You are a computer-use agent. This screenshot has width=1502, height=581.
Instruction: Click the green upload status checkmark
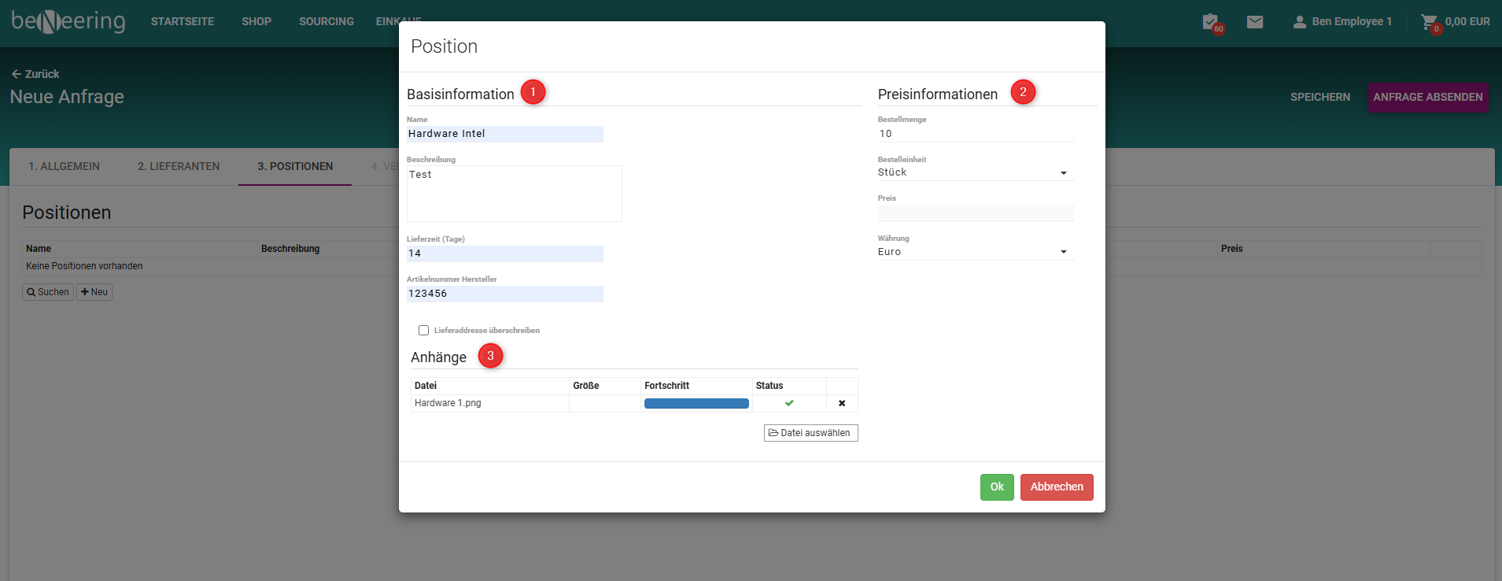(x=789, y=403)
